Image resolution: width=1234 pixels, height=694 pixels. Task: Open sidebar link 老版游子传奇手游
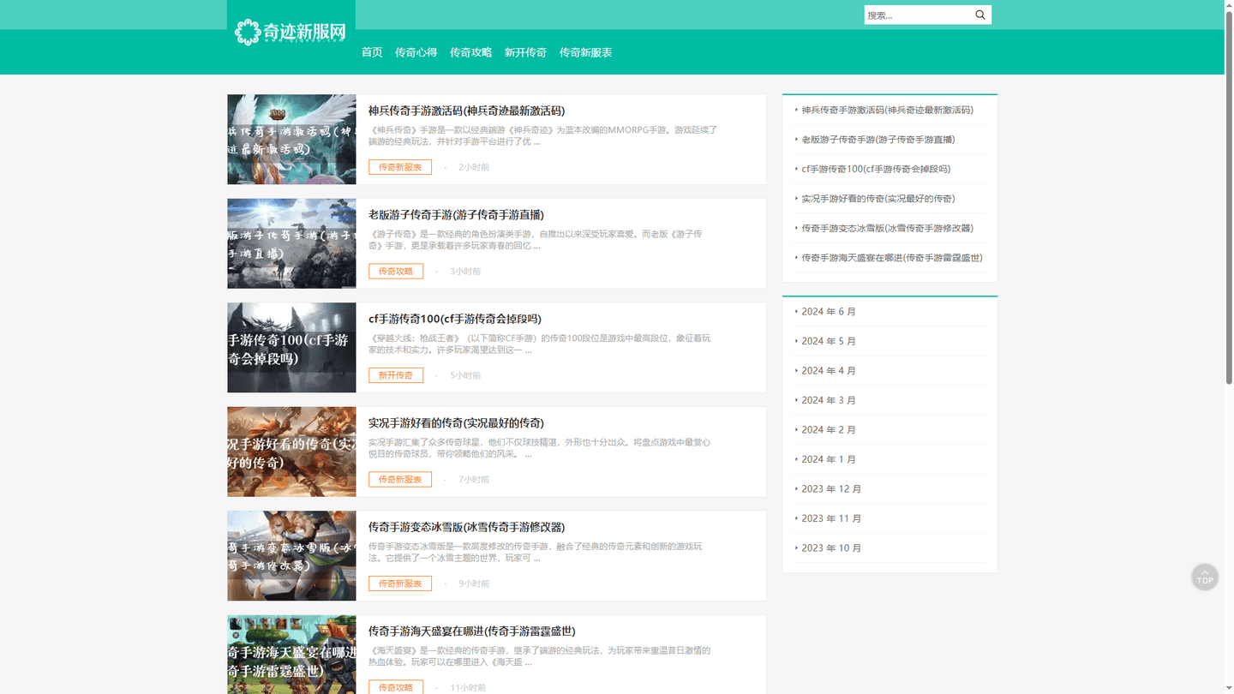878,139
